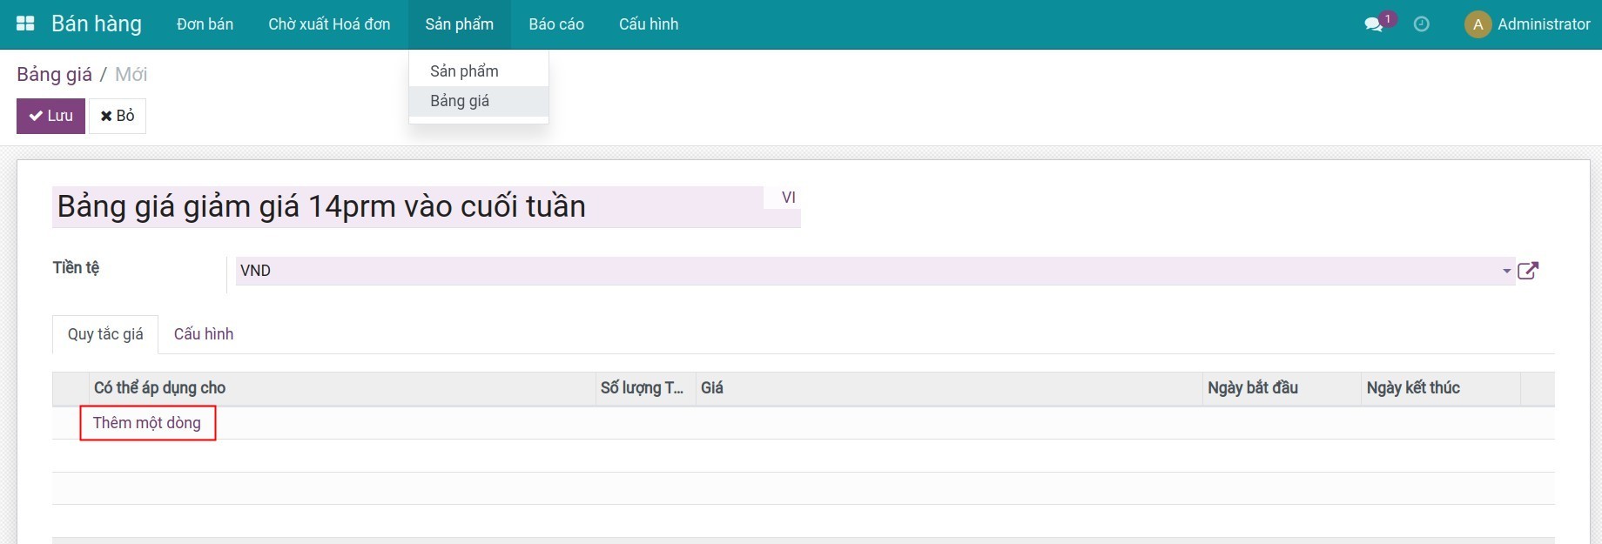The width and height of the screenshot is (1602, 544).
Task: Open the Báo cáo menu
Action: [556, 24]
